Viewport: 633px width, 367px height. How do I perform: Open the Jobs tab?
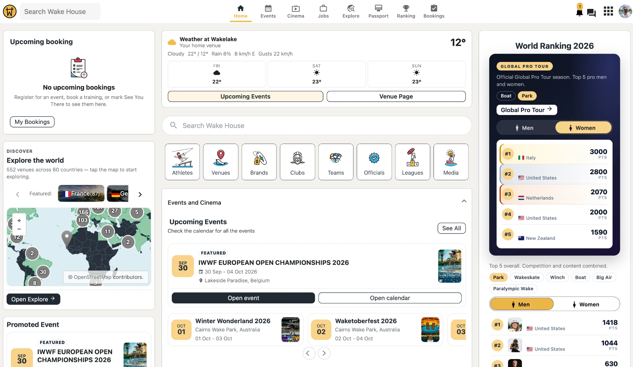click(323, 12)
